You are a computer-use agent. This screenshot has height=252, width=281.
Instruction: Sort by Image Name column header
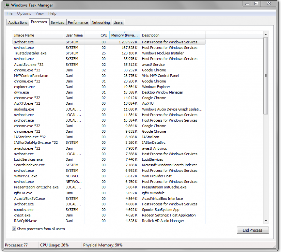(38, 35)
